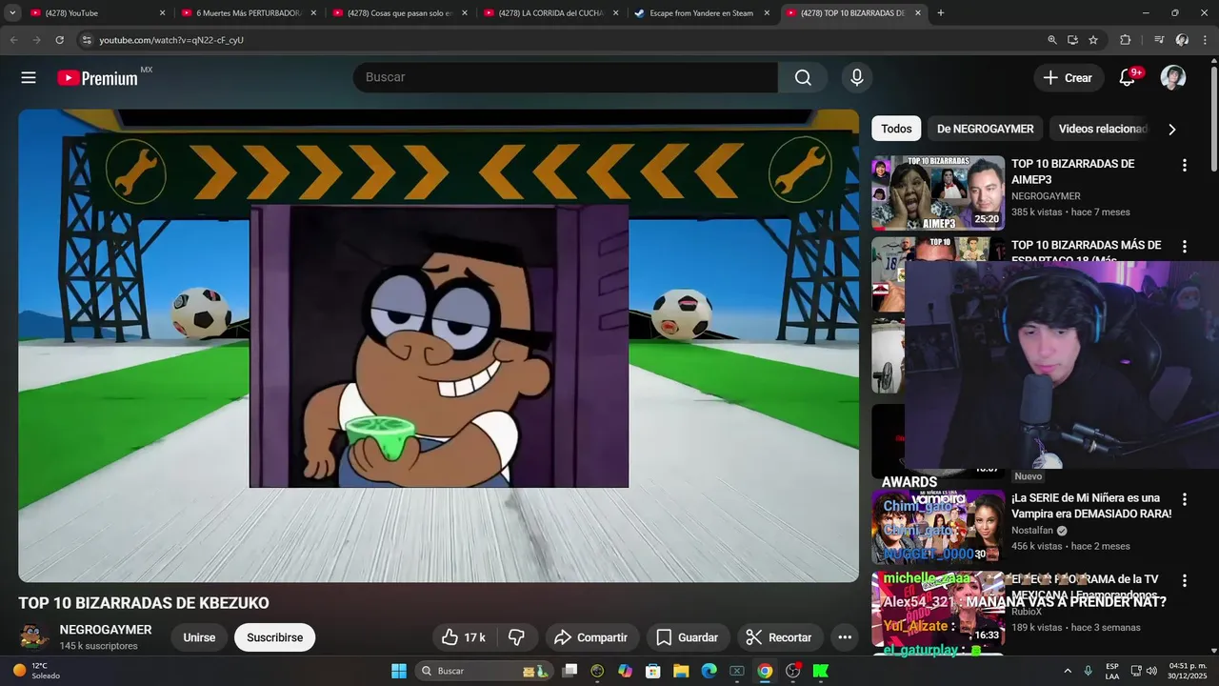Image resolution: width=1219 pixels, height=686 pixels.
Task: Dislike the video
Action: pyautogui.click(x=517, y=637)
